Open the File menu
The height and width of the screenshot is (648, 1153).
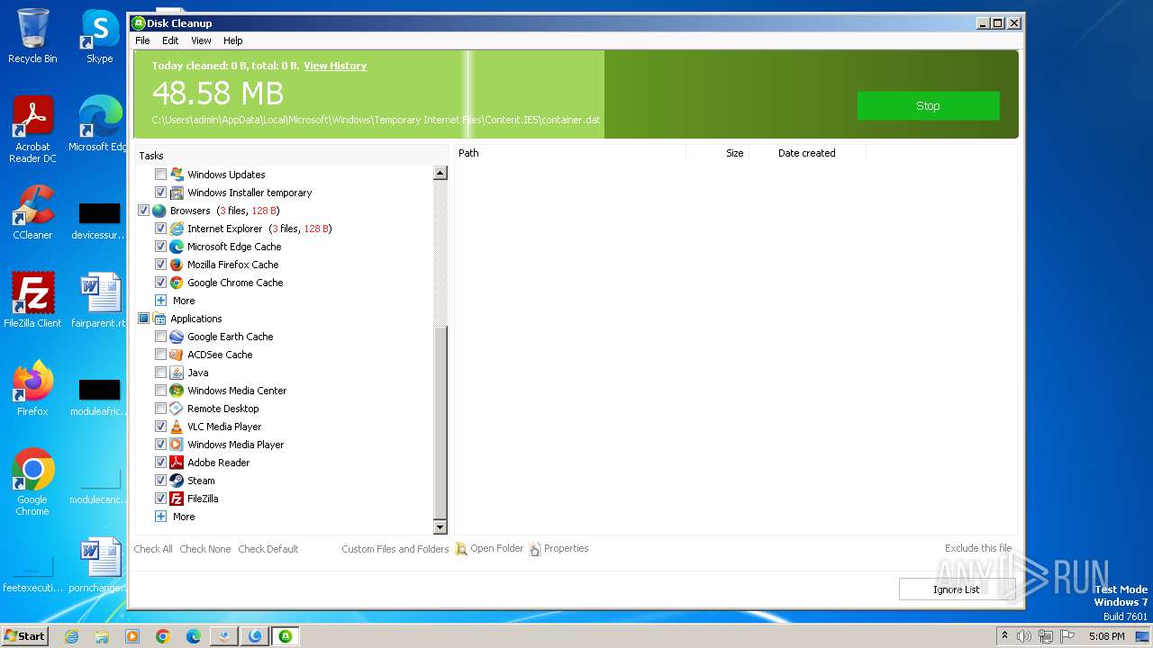[142, 40]
